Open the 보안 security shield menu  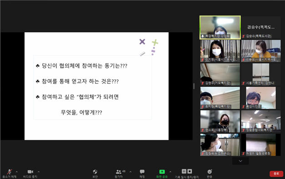click(95, 174)
